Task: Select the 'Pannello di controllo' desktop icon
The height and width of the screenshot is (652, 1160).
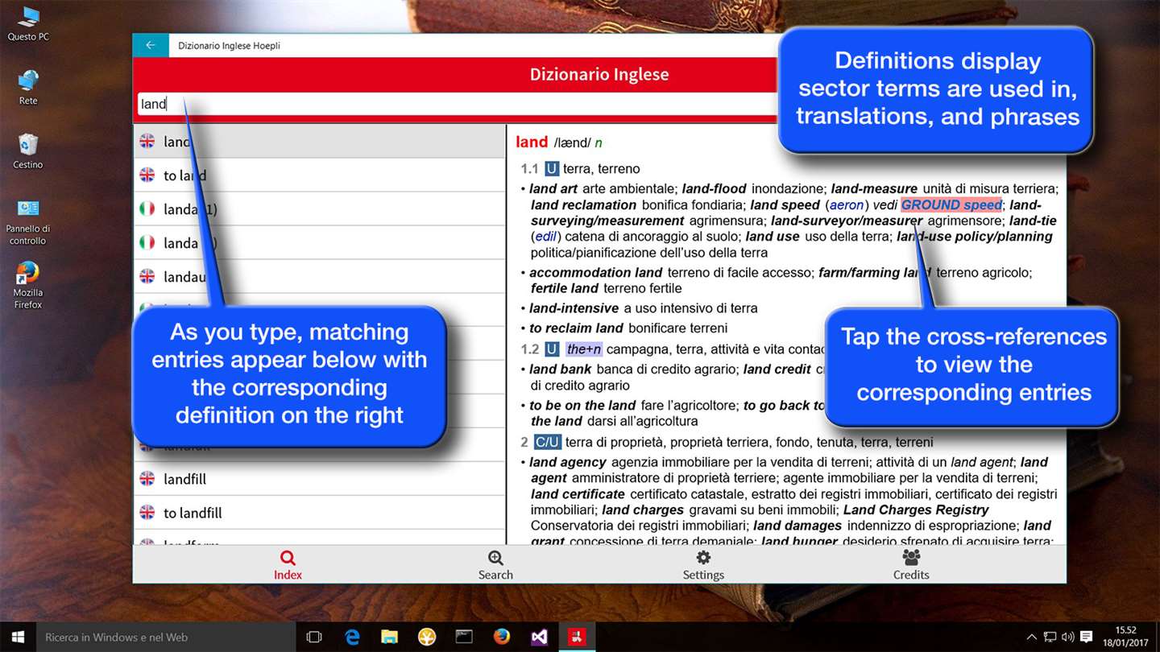Action: click(28, 221)
